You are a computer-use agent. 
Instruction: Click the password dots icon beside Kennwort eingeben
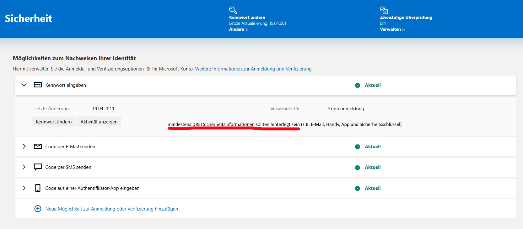[38, 85]
